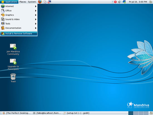Click the network status tray icon

124,2
